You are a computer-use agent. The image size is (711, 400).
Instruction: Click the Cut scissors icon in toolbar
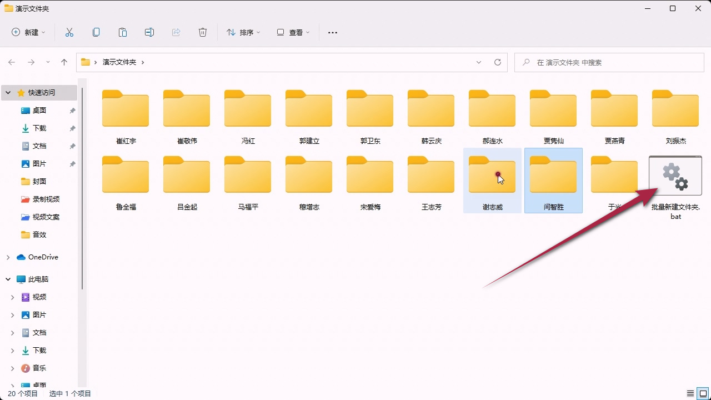pyautogui.click(x=69, y=32)
